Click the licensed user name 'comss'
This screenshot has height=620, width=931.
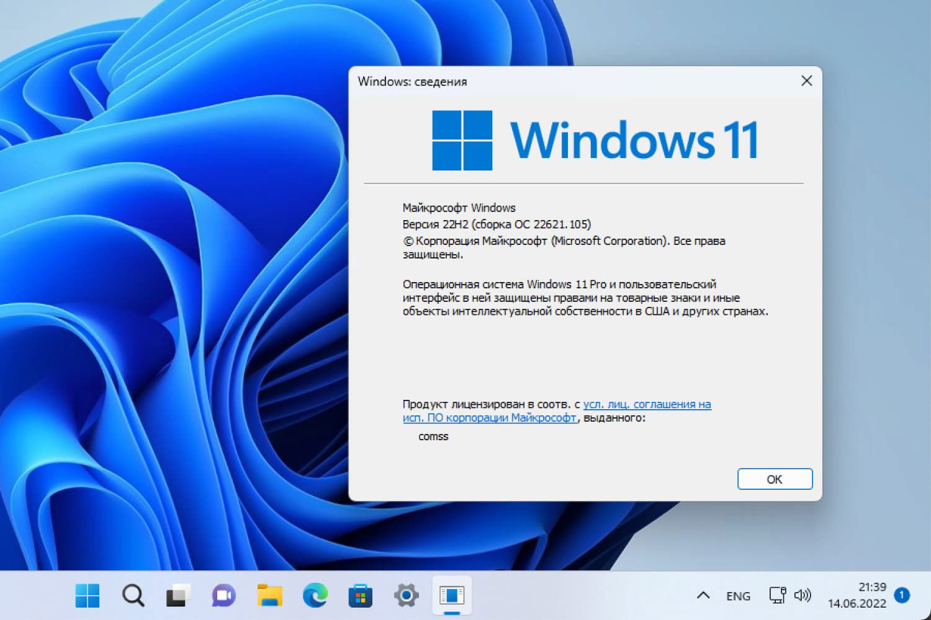pyautogui.click(x=433, y=436)
